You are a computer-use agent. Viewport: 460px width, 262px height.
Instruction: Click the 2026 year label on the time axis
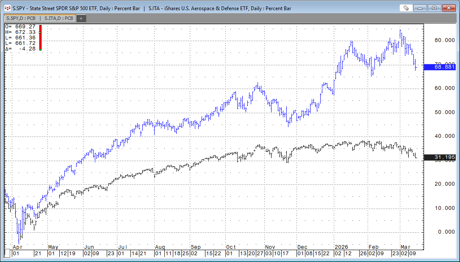[x=341, y=247]
